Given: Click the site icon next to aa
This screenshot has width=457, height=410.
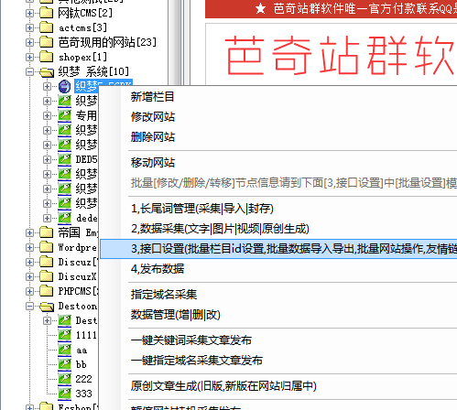Looking at the screenshot, I should [64, 350].
